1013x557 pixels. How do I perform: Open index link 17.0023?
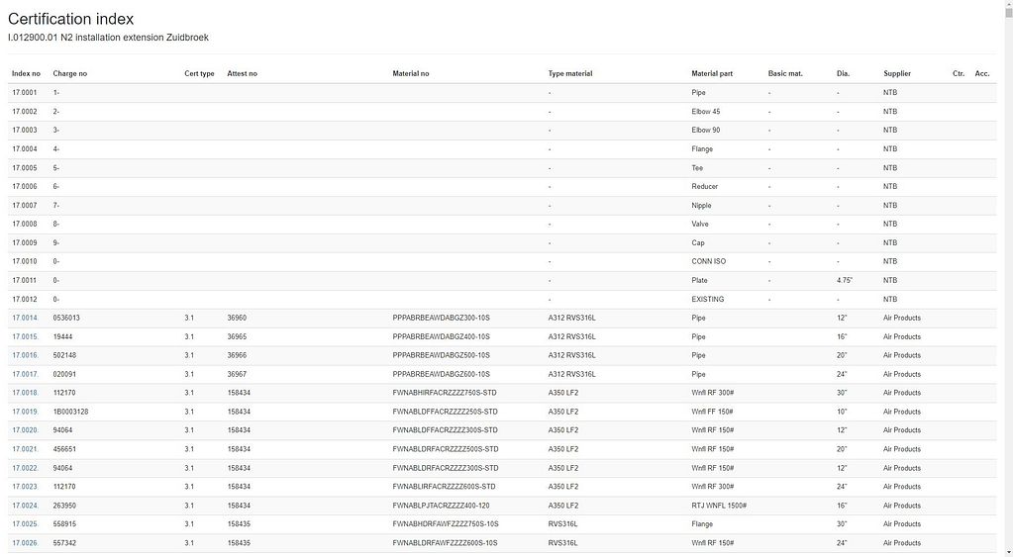25,487
